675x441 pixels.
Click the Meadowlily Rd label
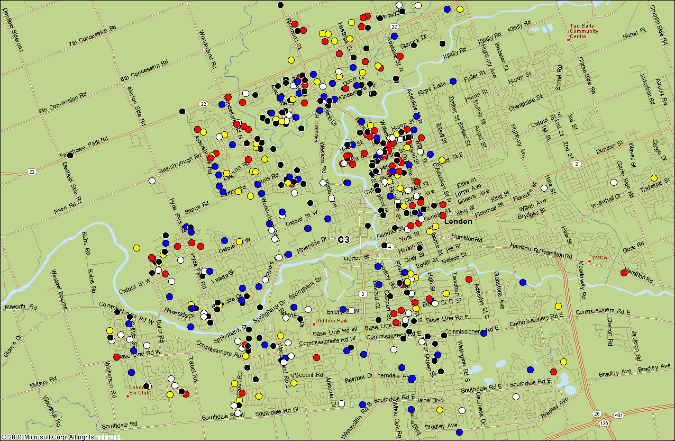point(581,279)
